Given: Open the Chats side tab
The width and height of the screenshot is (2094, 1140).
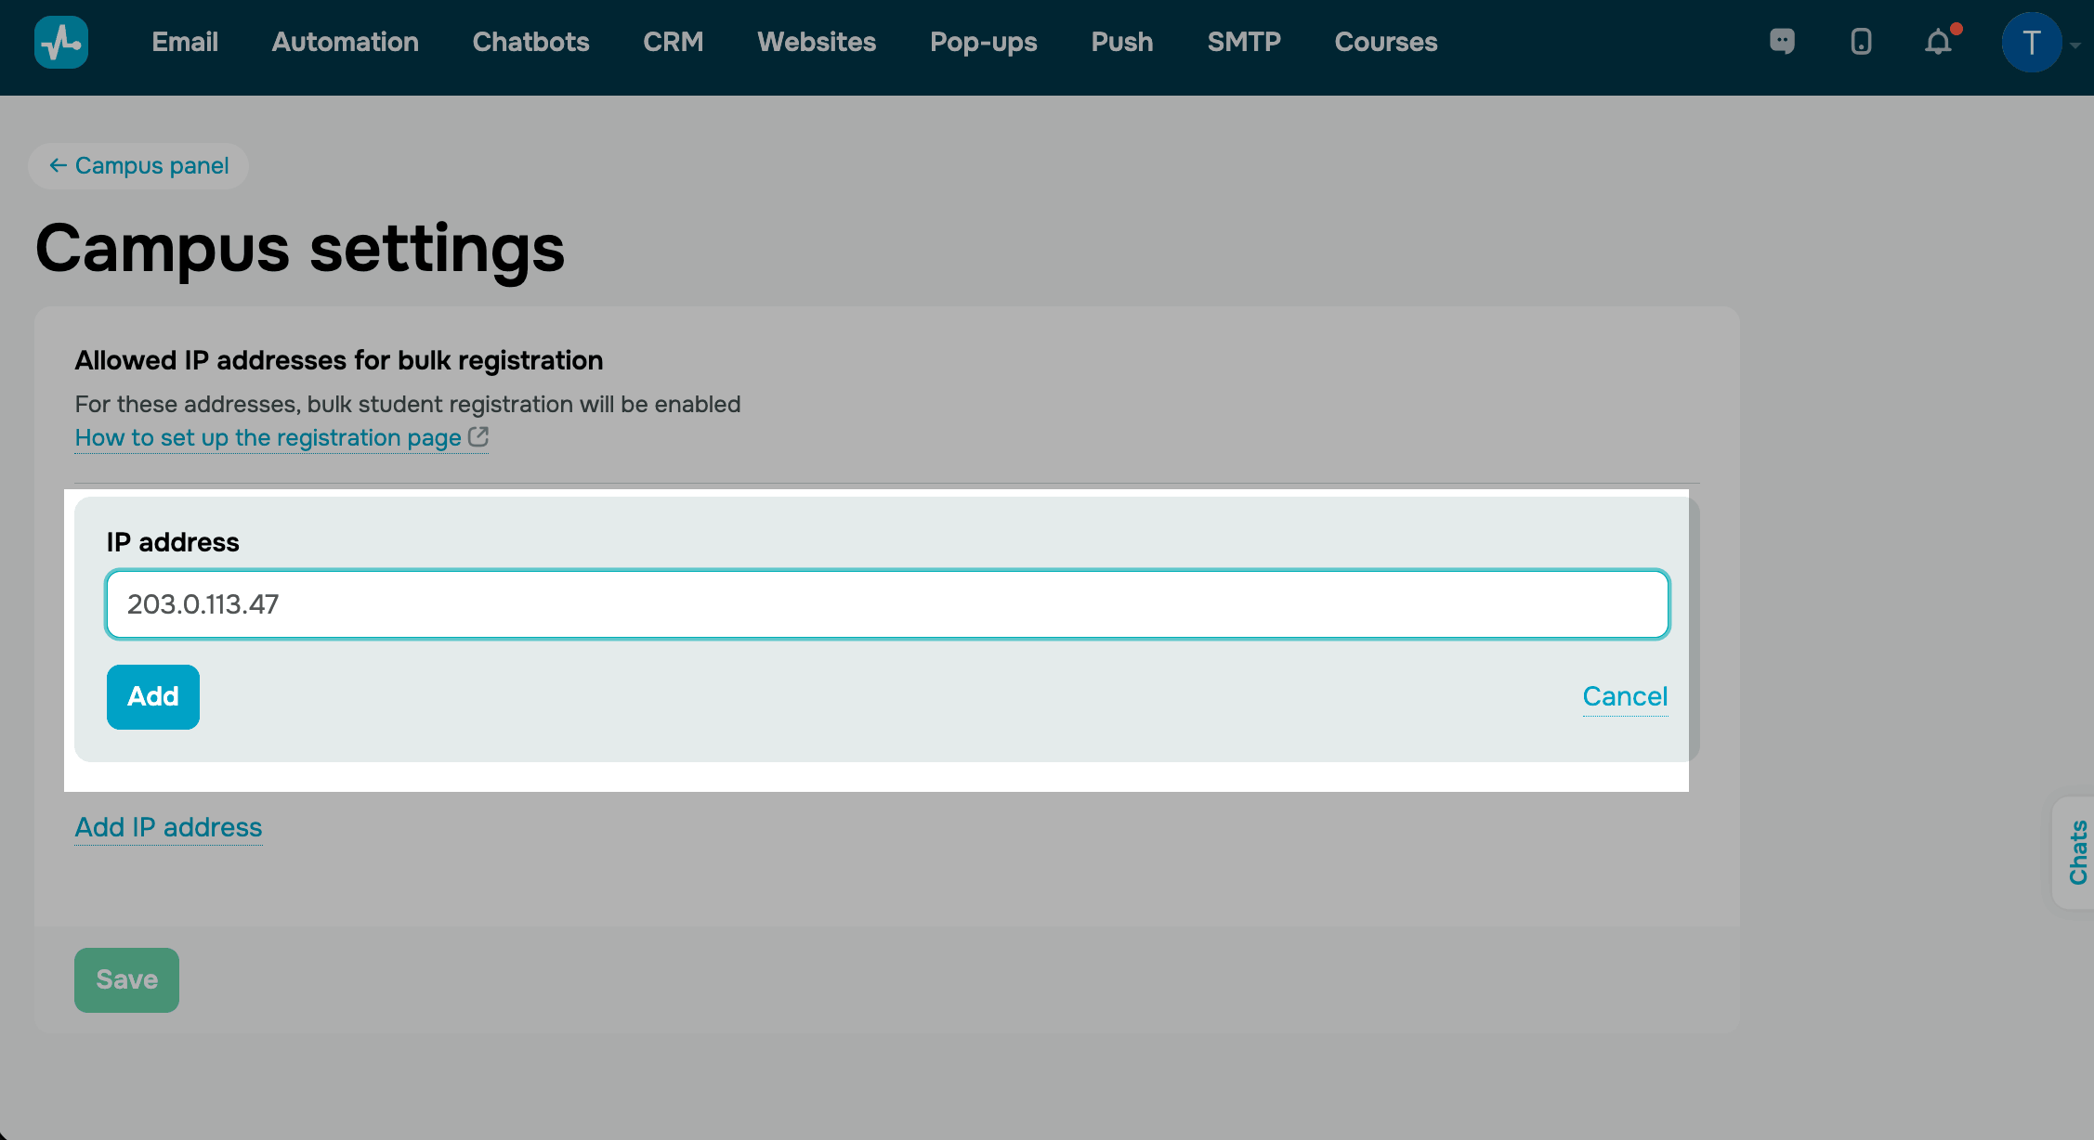Looking at the screenshot, I should click(2076, 852).
